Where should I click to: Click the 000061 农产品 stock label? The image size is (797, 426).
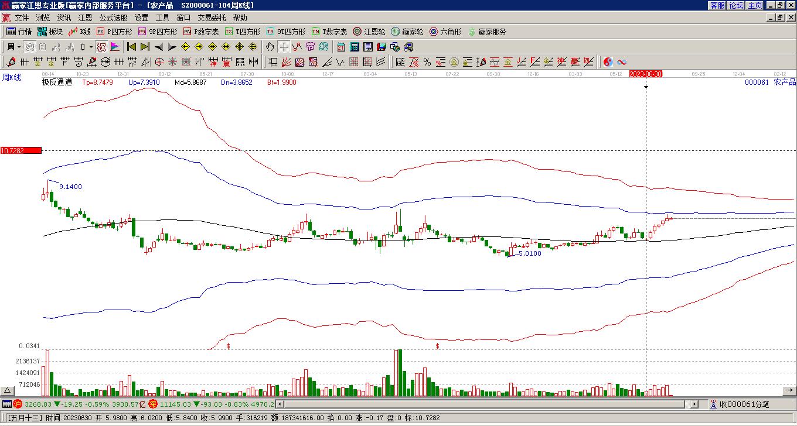tap(770, 83)
